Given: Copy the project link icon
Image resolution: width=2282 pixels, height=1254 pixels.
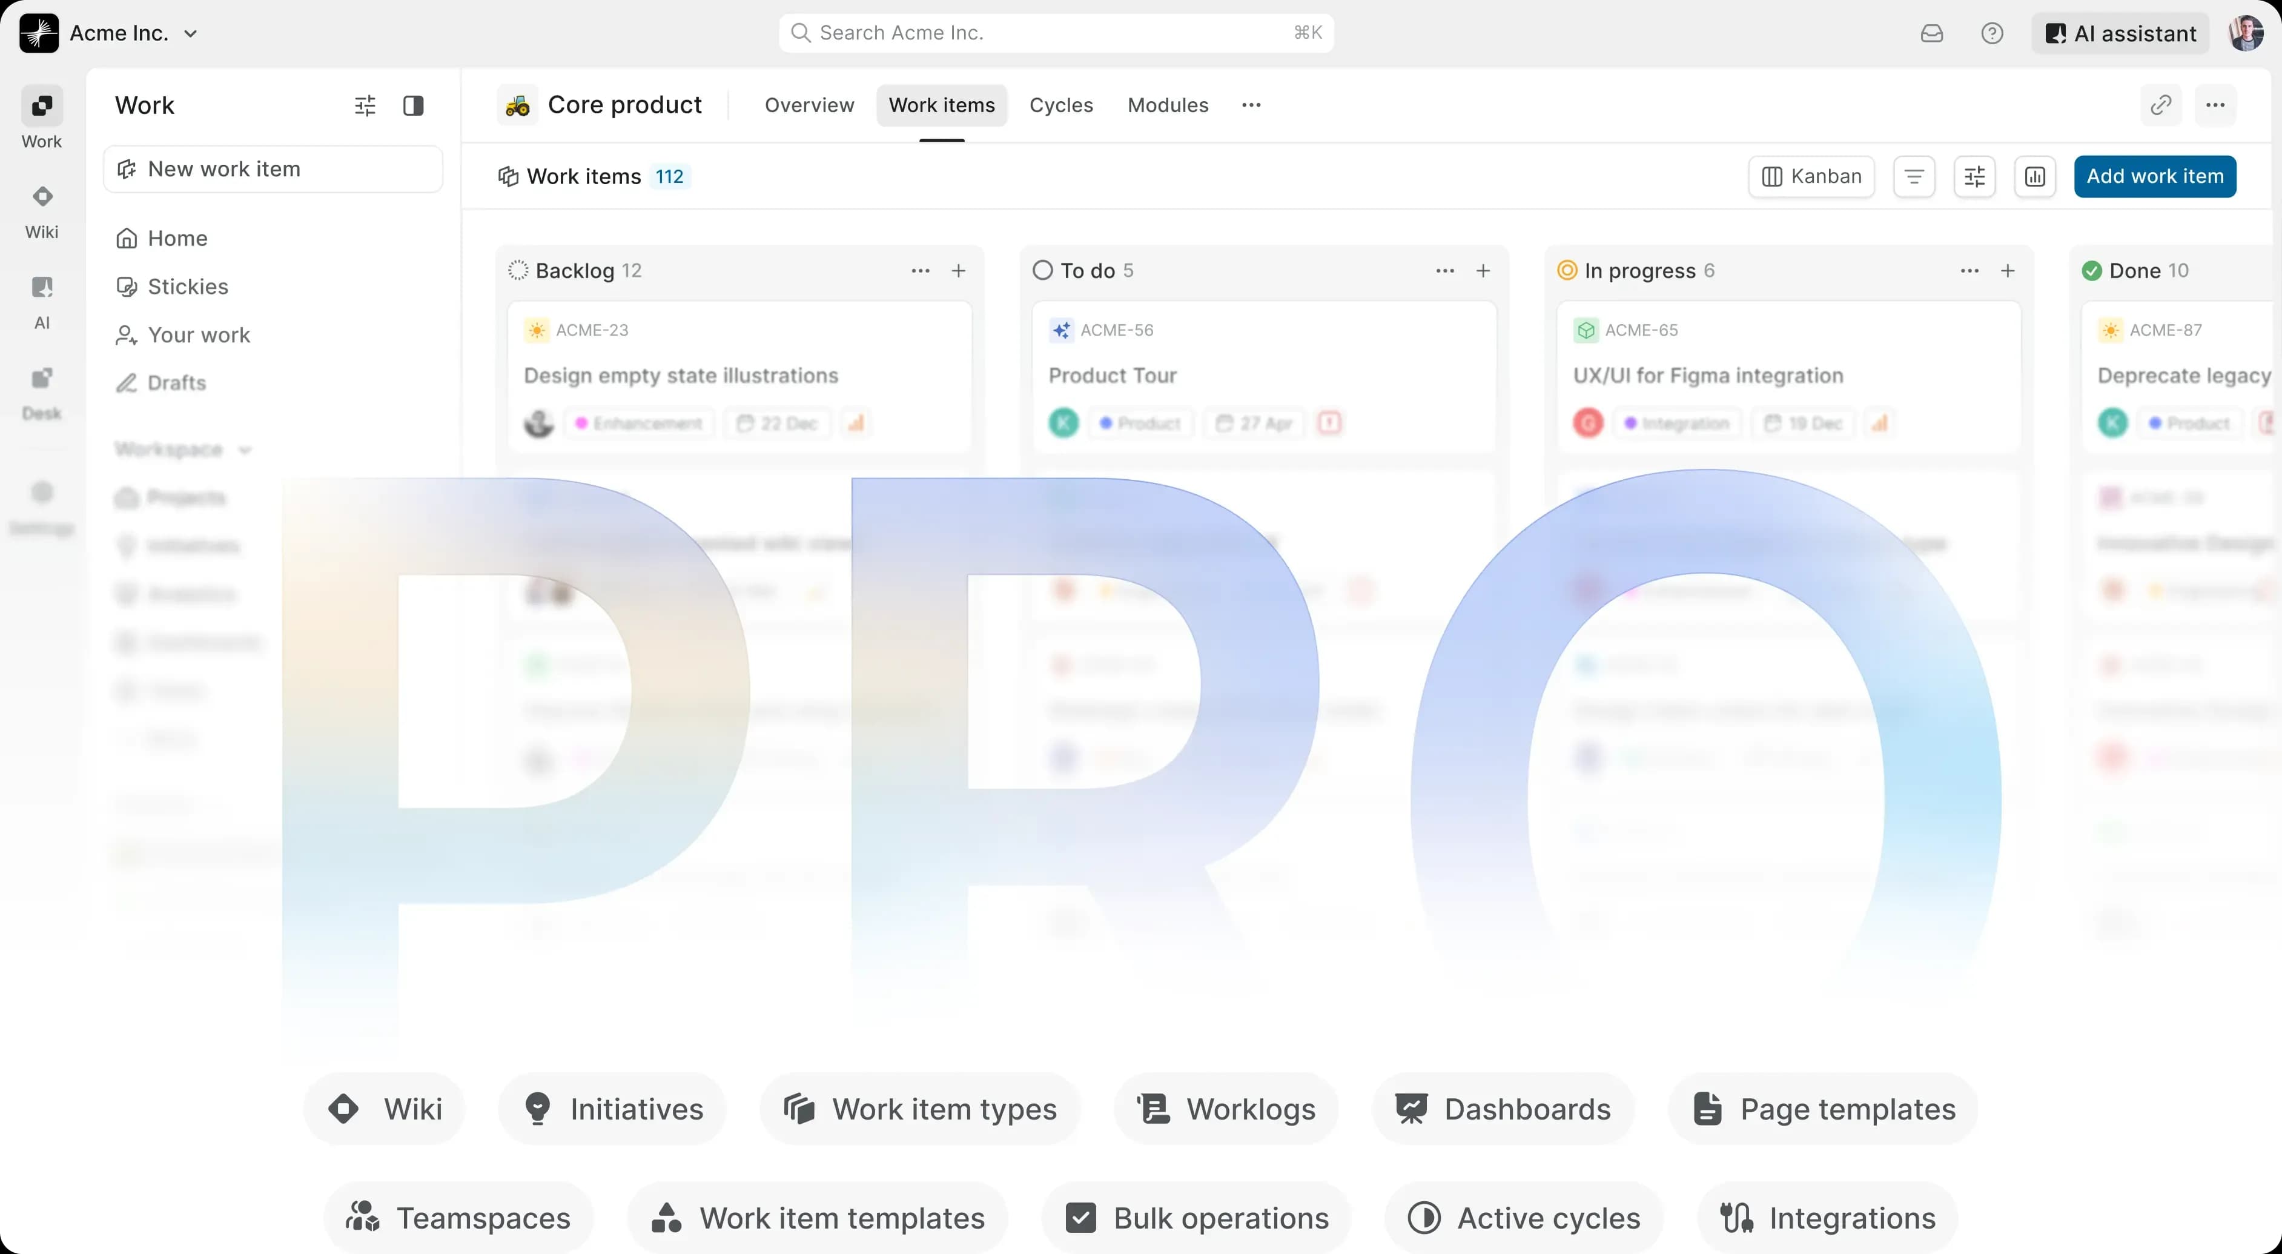Looking at the screenshot, I should (2161, 105).
